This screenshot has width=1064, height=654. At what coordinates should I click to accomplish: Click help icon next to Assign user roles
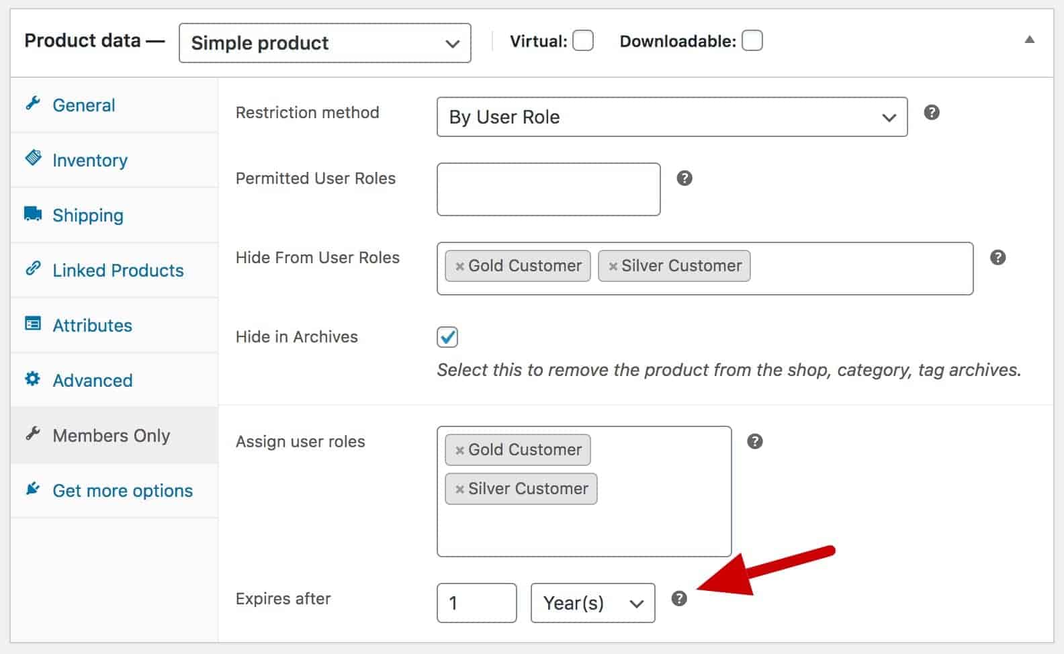(x=755, y=441)
